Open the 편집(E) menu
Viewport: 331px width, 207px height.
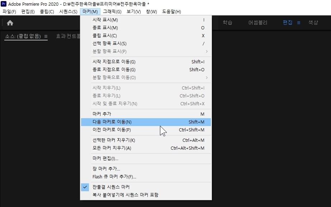[x=28, y=11]
